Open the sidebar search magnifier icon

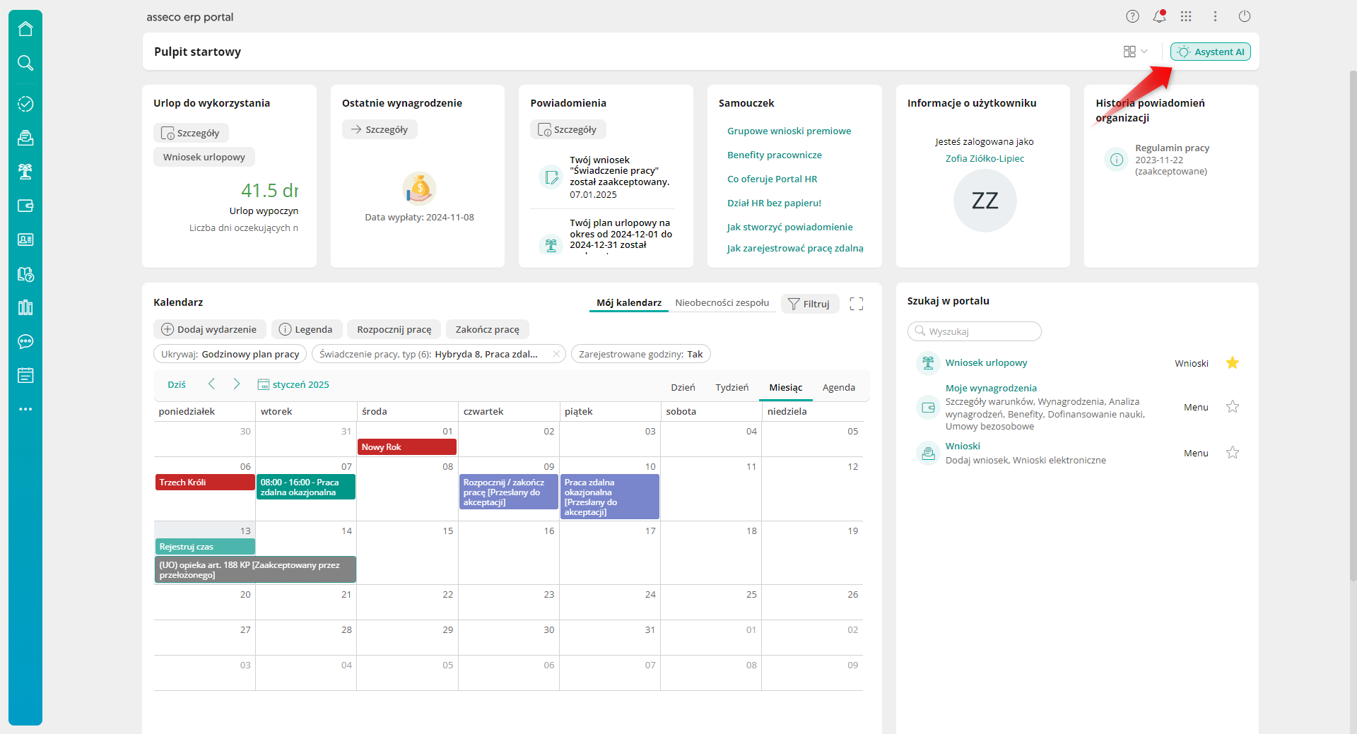[x=25, y=63]
